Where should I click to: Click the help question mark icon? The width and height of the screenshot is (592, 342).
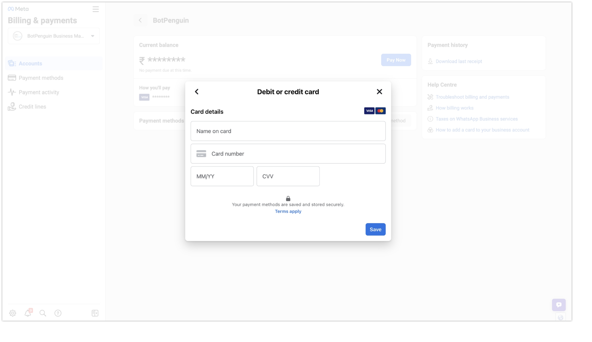point(58,313)
